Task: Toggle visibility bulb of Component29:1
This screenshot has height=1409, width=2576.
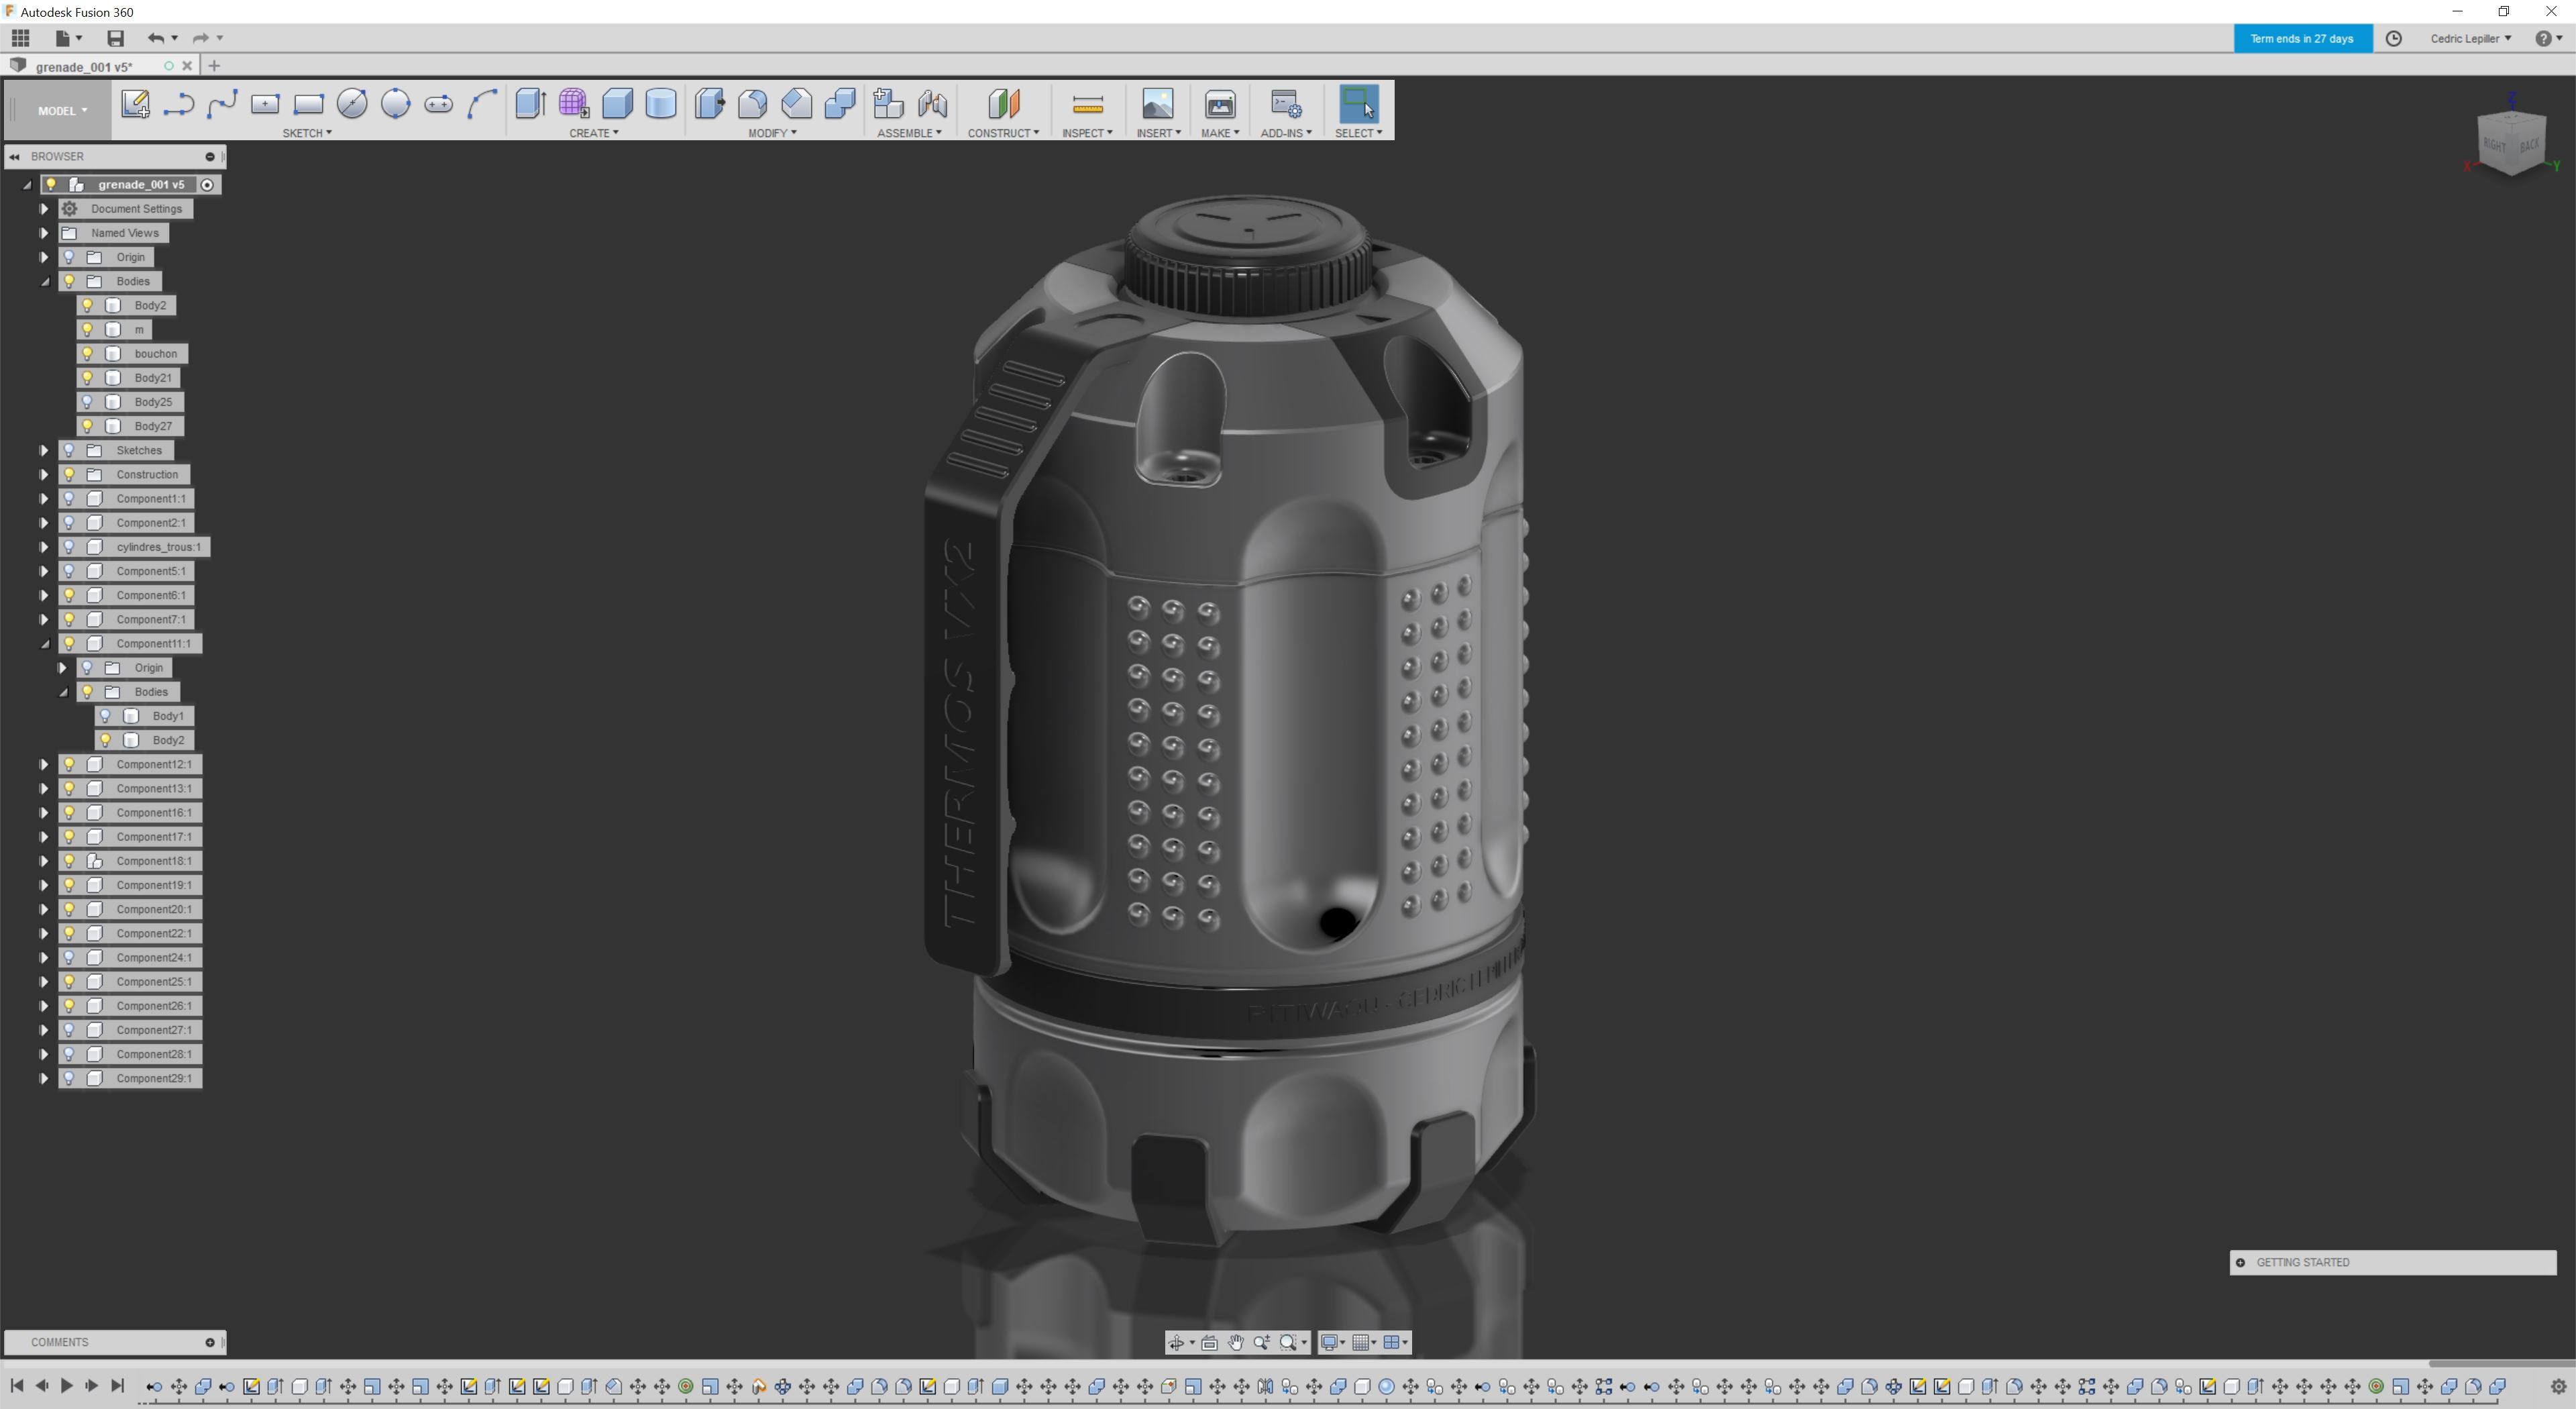Action: [x=69, y=1078]
